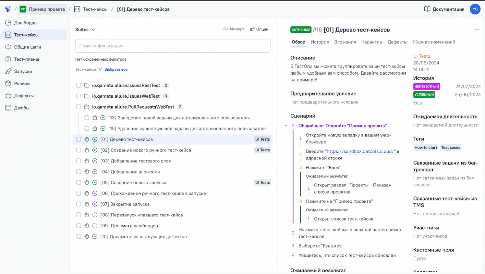The image size is (485, 274).
Task: Select checkbox for [02] Создание нового ручного тест-кейса
Action: click(x=79, y=150)
